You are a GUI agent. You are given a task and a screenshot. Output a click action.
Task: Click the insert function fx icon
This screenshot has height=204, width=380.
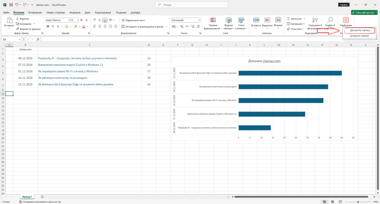(38, 39)
